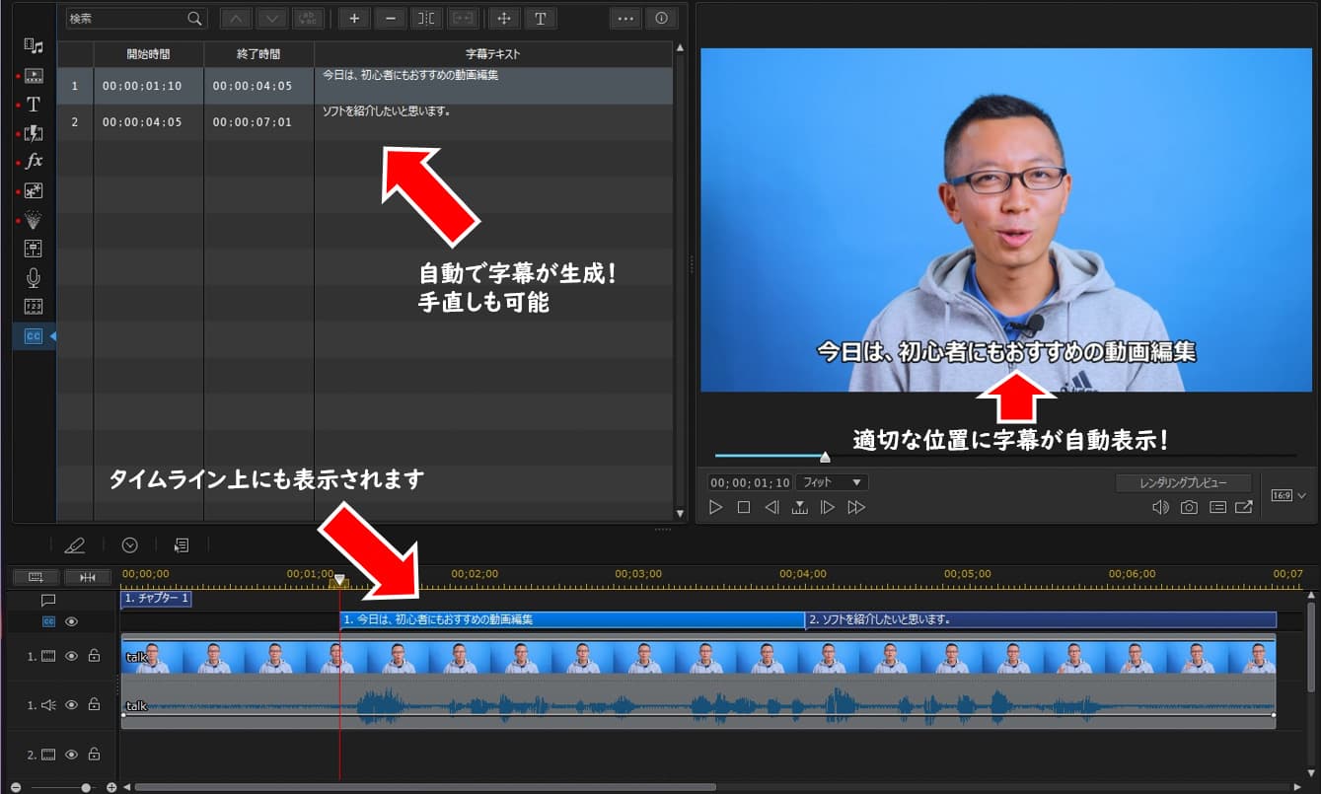
Task: Lock the talk audio track
Action: click(x=94, y=704)
